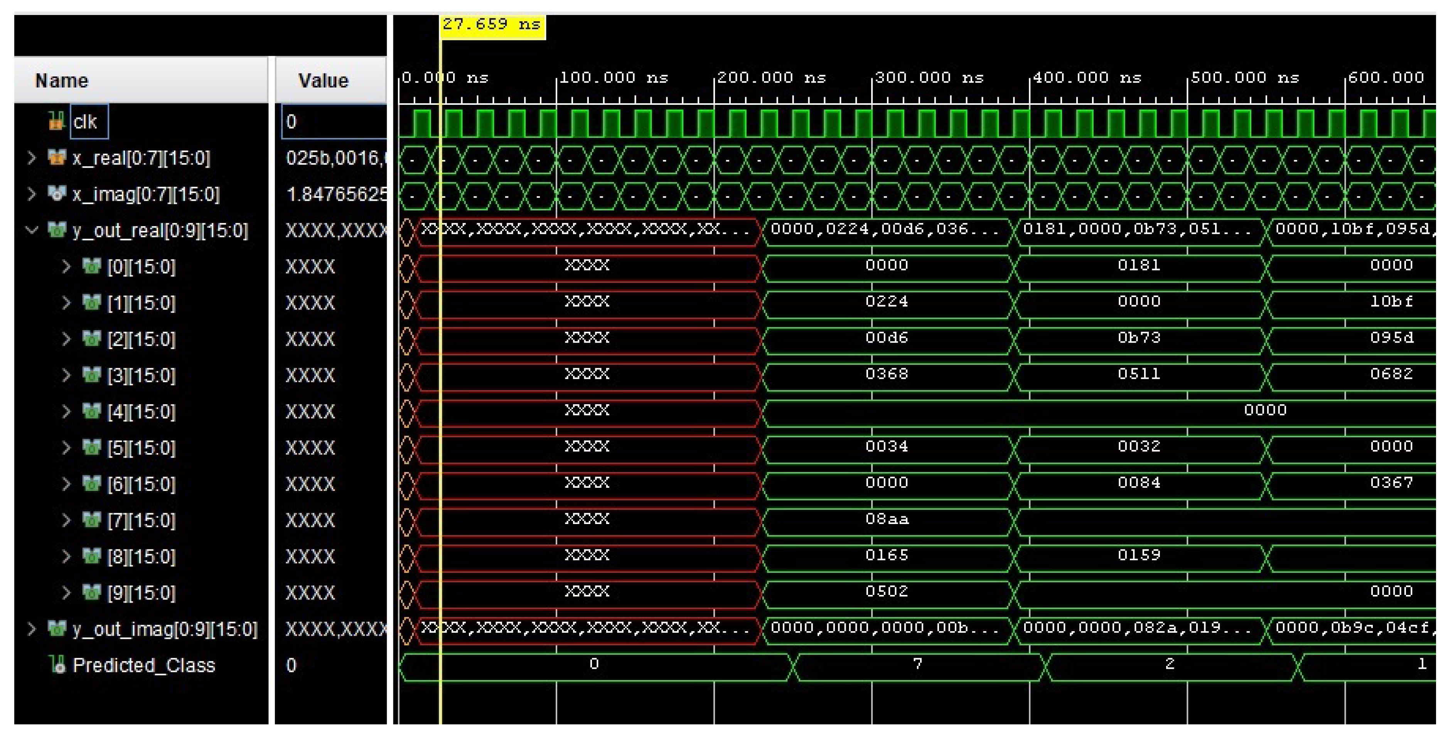Image resolution: width=1448 pixels, height=734 pixels.
Task: Expand the [4][15:0] sub-signal
Action: (x=66, y=412)
